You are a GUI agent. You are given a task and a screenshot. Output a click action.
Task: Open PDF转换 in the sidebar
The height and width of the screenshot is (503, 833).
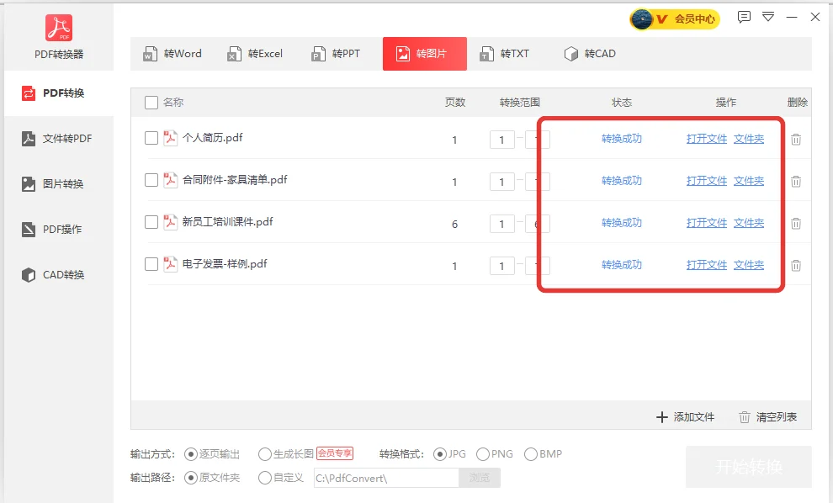[59, 93]
